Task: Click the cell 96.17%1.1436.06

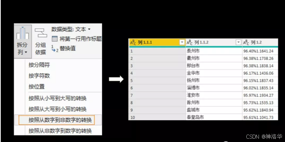Action: (x=260, y=73)
